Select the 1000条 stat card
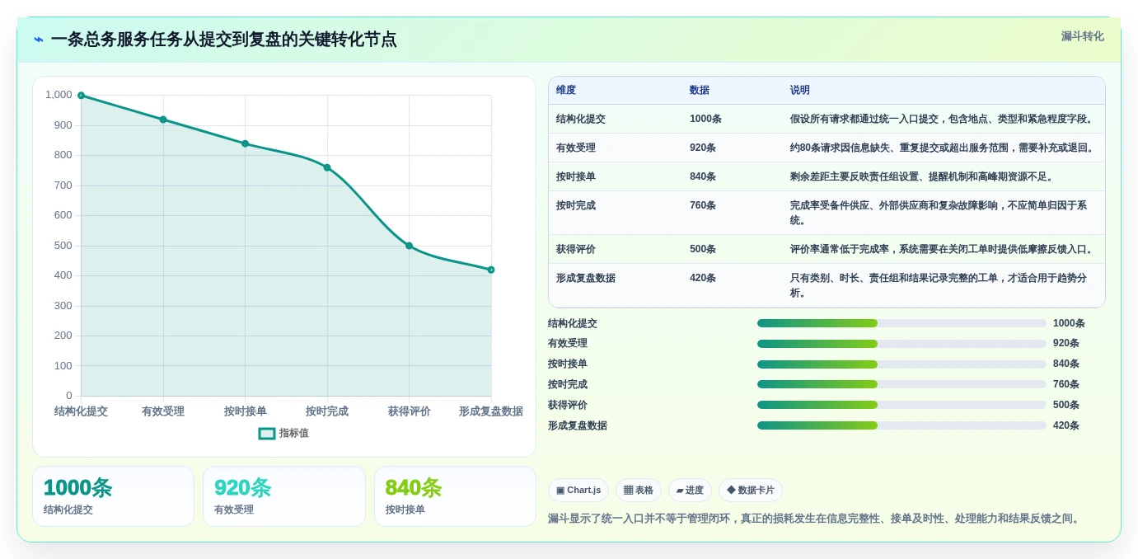The height and width of the screenshot is (559, 1138). [x=113, y=496]
